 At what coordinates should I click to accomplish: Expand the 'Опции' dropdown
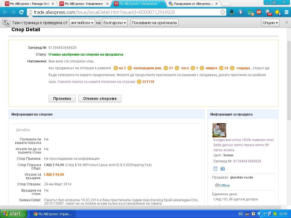point(270,23)
